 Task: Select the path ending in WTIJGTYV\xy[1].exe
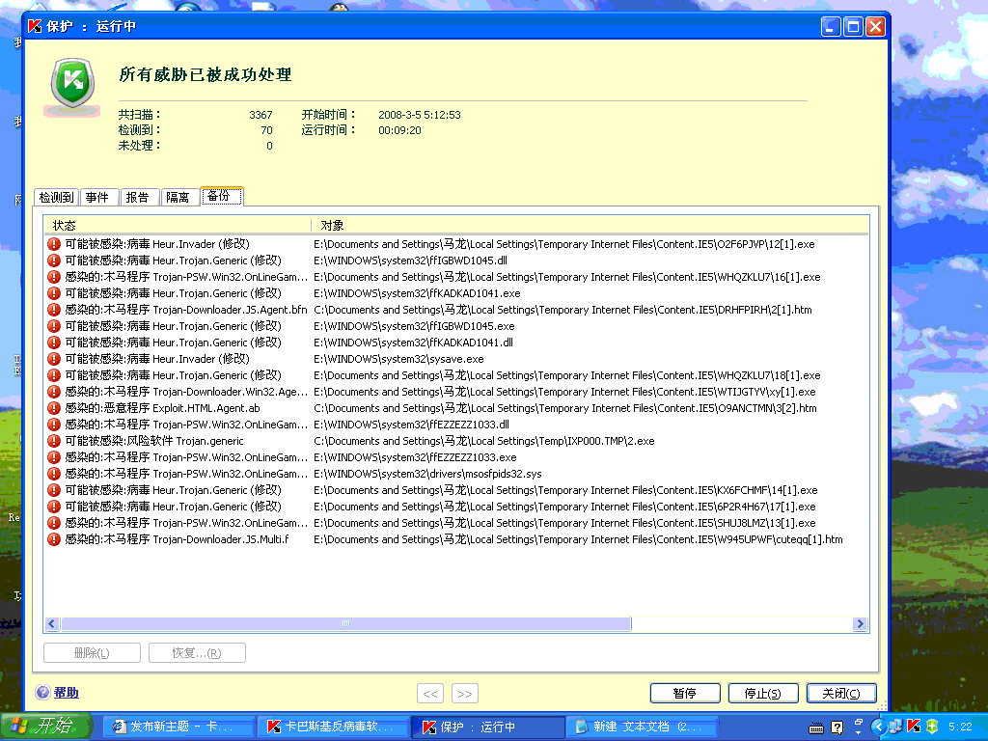click(564, 392)
